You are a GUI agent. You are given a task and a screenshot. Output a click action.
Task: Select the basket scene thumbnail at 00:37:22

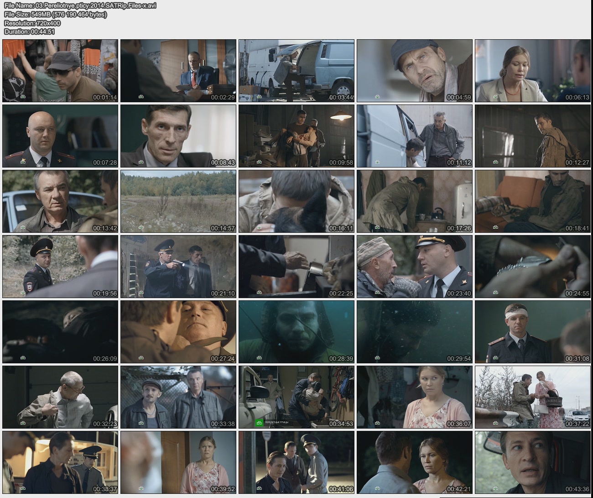tap(533, 397)
